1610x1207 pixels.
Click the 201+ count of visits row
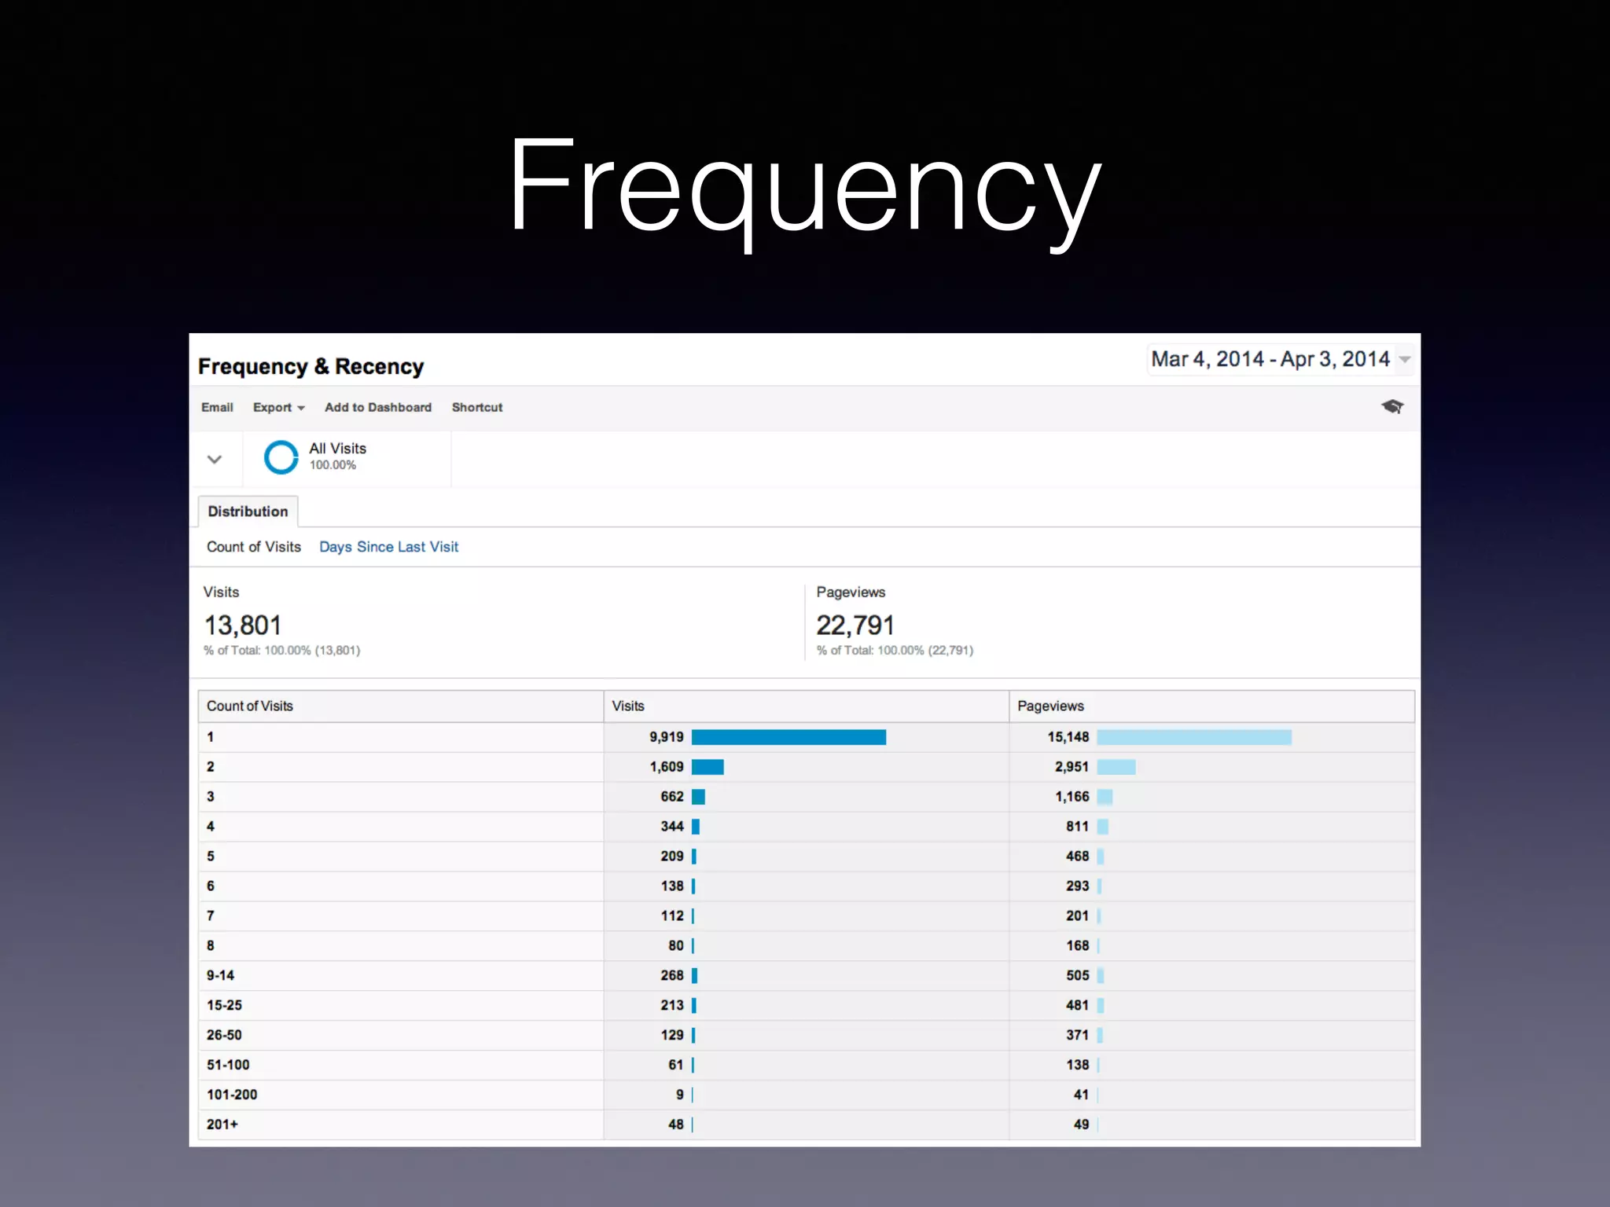click(222, 1124)
